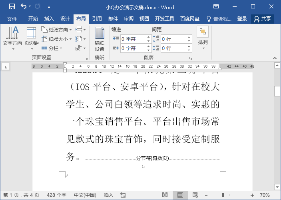Customize Quick Access Toolbar dropdown
The height and width of the screenshot is (200, 281).
[x=49, y=7]
